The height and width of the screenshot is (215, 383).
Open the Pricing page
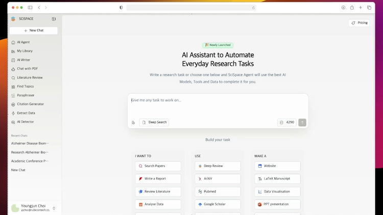[x=360, y=23]
